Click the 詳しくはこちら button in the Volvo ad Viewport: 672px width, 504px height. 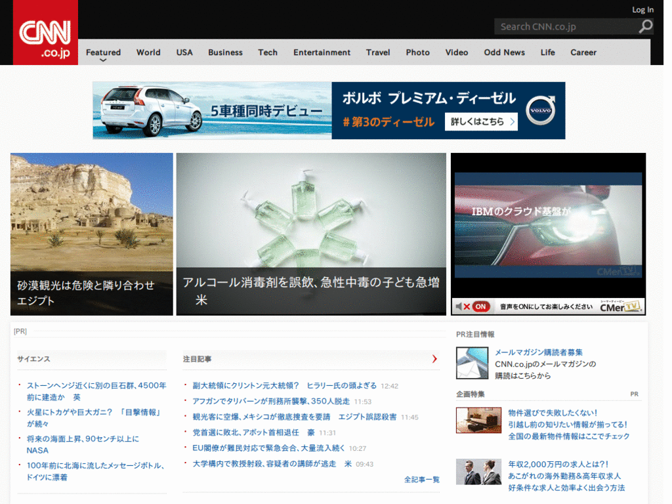click(x=481, y=121)
